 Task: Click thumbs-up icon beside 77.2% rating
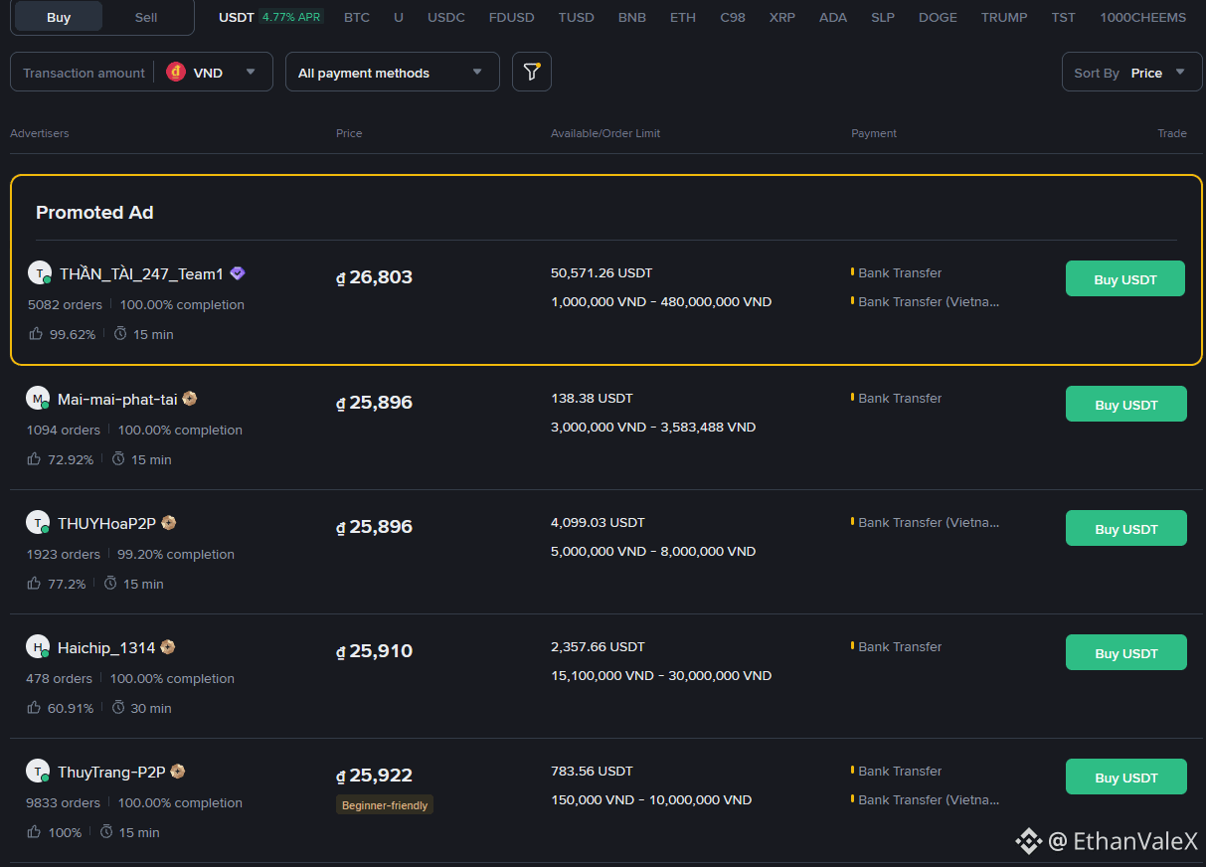(x=35, y=584)
